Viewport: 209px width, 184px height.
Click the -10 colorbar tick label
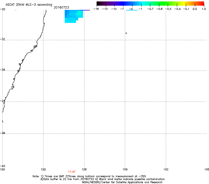click(114, 9)
